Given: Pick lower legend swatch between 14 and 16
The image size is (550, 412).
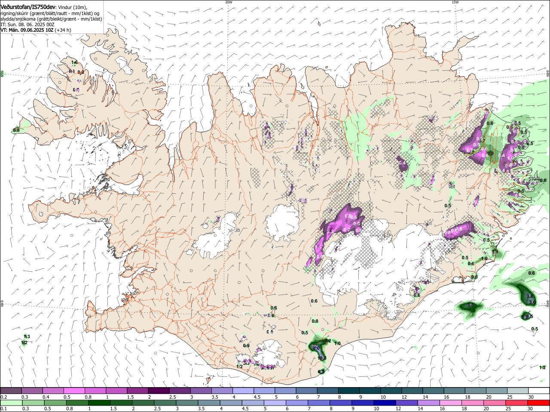Looking at the screenshot, I should click(x=429, y=403).
